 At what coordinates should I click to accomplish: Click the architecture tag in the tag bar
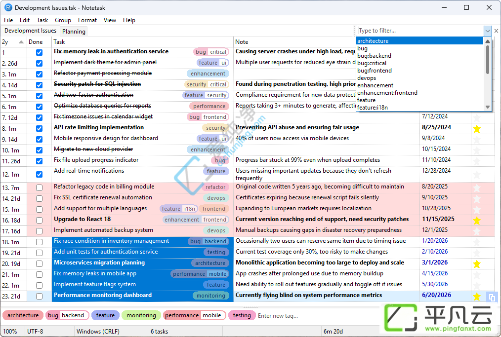click(23, 315)
